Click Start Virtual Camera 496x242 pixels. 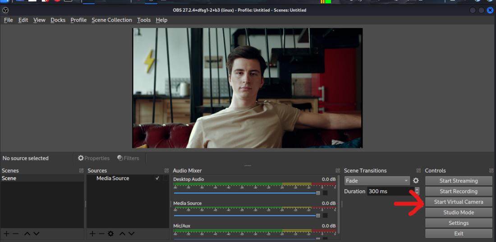459,202
